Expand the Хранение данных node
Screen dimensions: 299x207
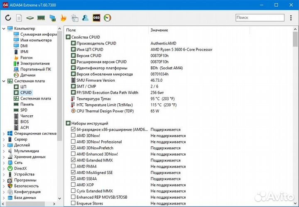(4, 157)
